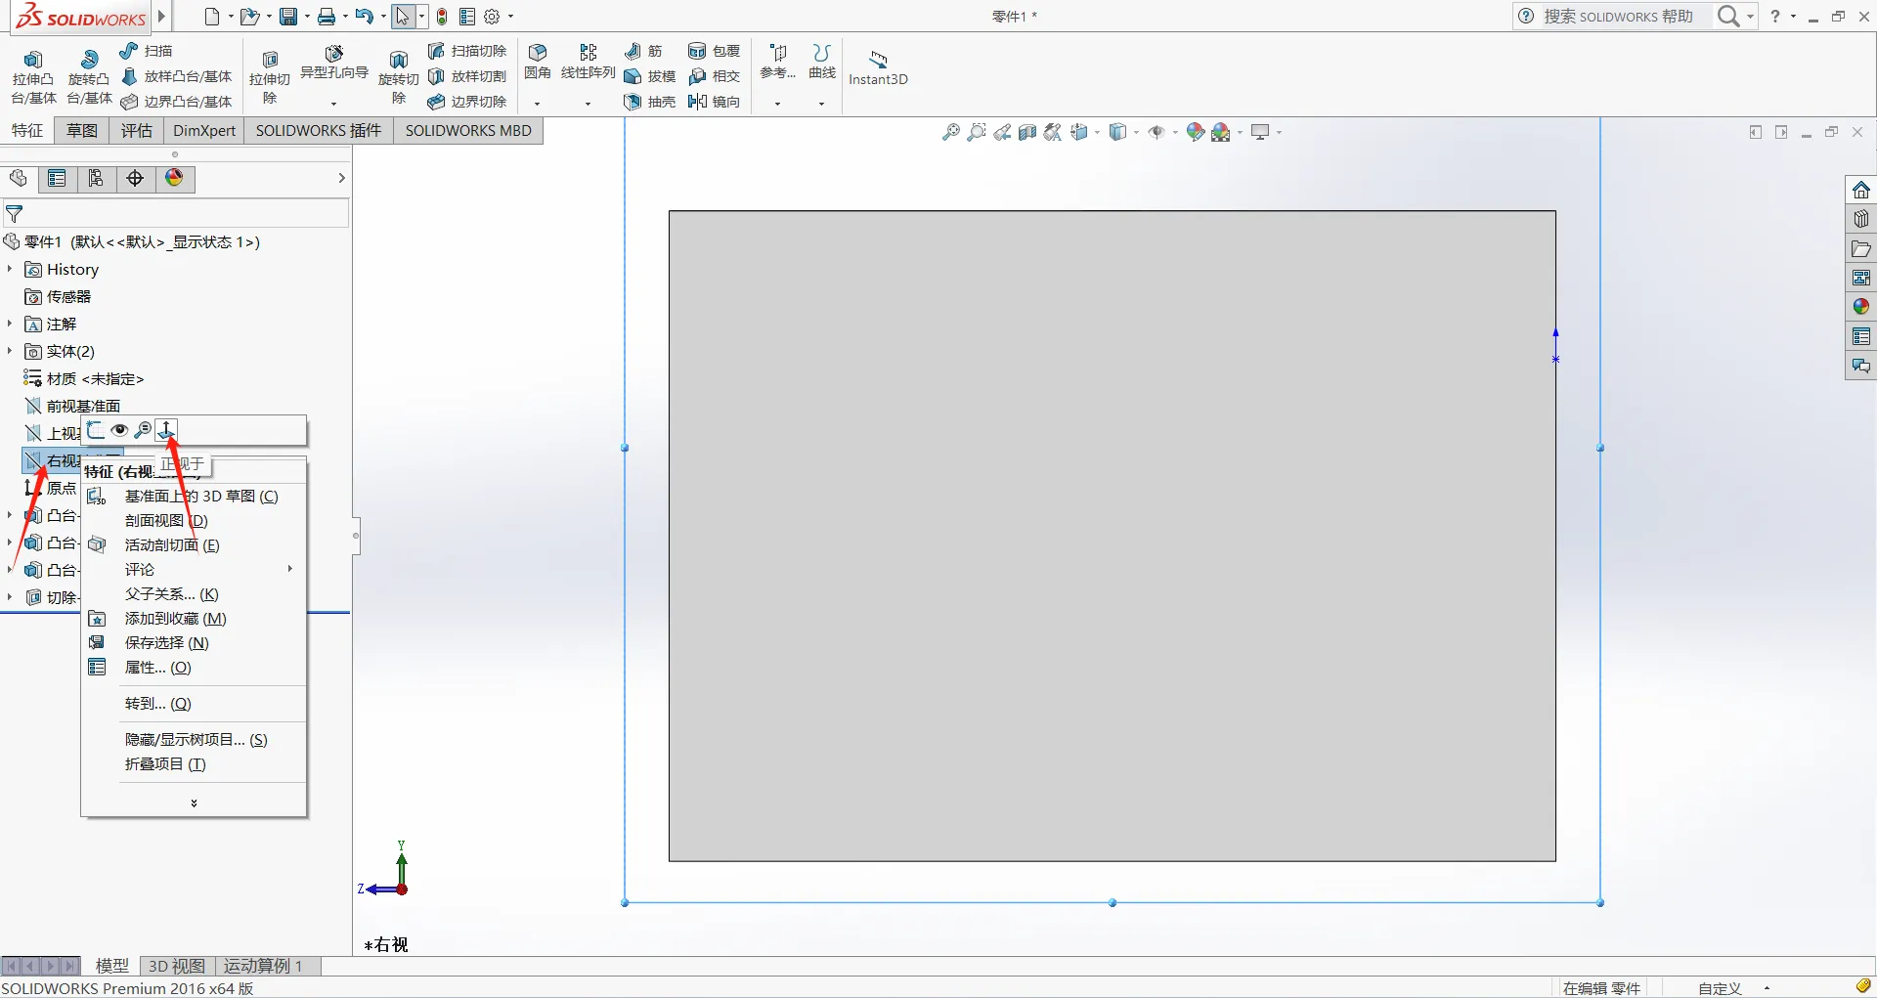Open the PropertyManager tab icon
The image size is (1877, 998).
tap(57, 178)
